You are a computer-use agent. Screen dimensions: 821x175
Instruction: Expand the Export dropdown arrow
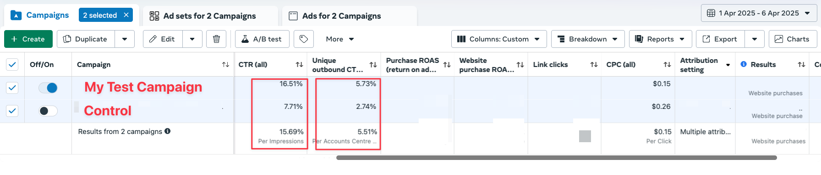755,39
